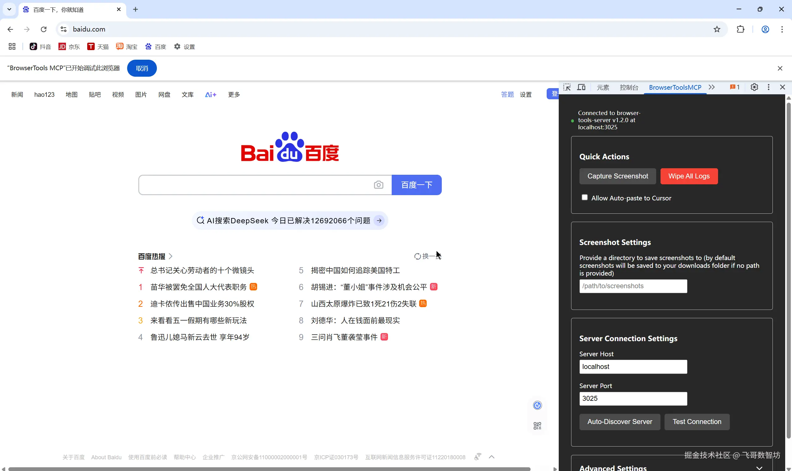Click the blue circular assistant icon

click(537, 405)
